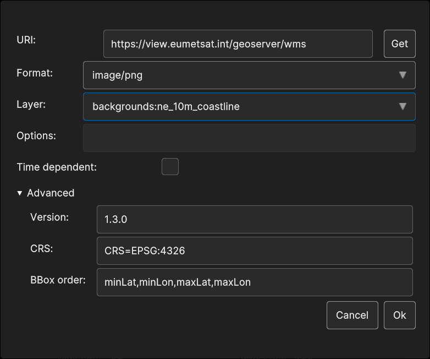Screen dimensions: 430x359
Task: Click the Version field showing 1.3.0
Action: [254, 219]
